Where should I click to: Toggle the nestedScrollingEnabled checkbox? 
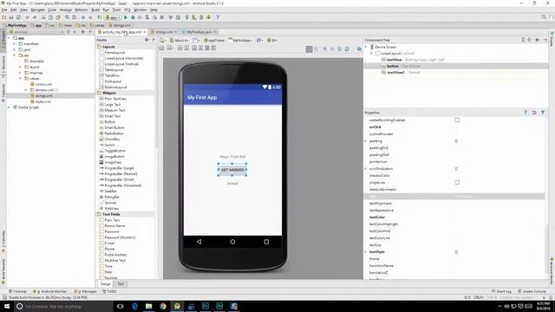[x=457, y=120]
